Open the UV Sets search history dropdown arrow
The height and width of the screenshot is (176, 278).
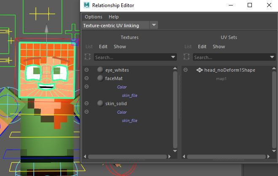272,57
